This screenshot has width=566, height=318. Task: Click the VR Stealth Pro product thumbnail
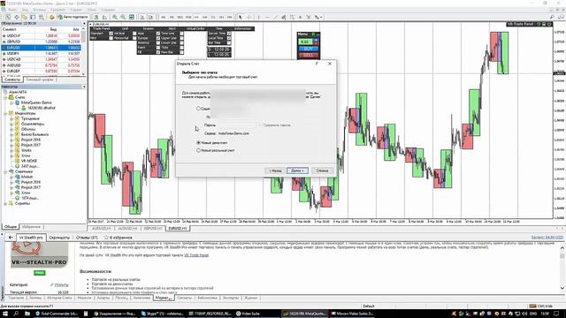(39, 255)
